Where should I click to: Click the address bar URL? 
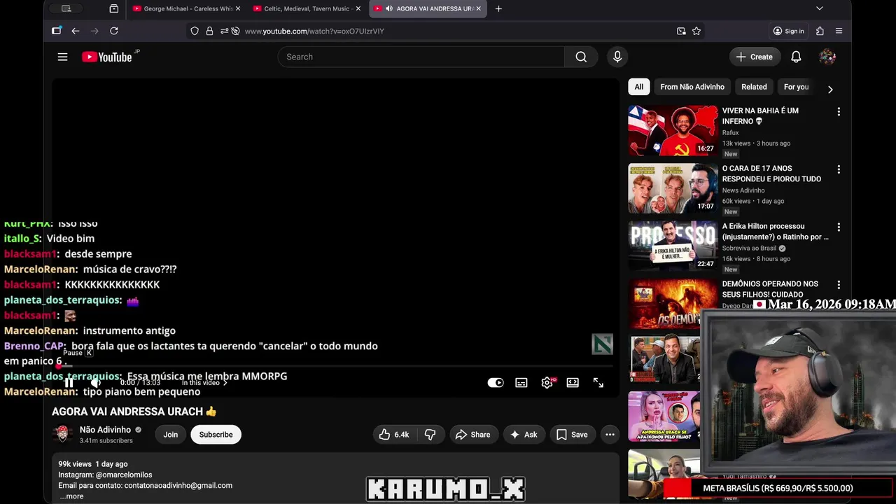pos(314,31)
